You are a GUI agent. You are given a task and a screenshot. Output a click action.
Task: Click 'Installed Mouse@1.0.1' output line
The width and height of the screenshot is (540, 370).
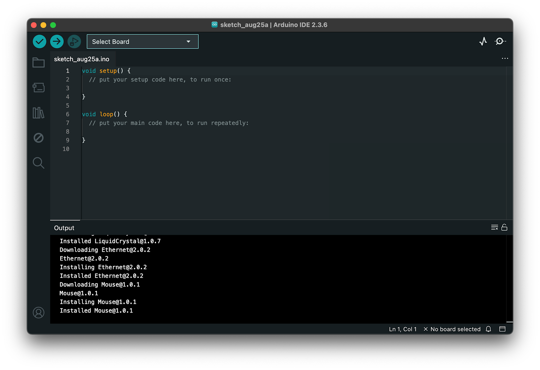(96, 310)
